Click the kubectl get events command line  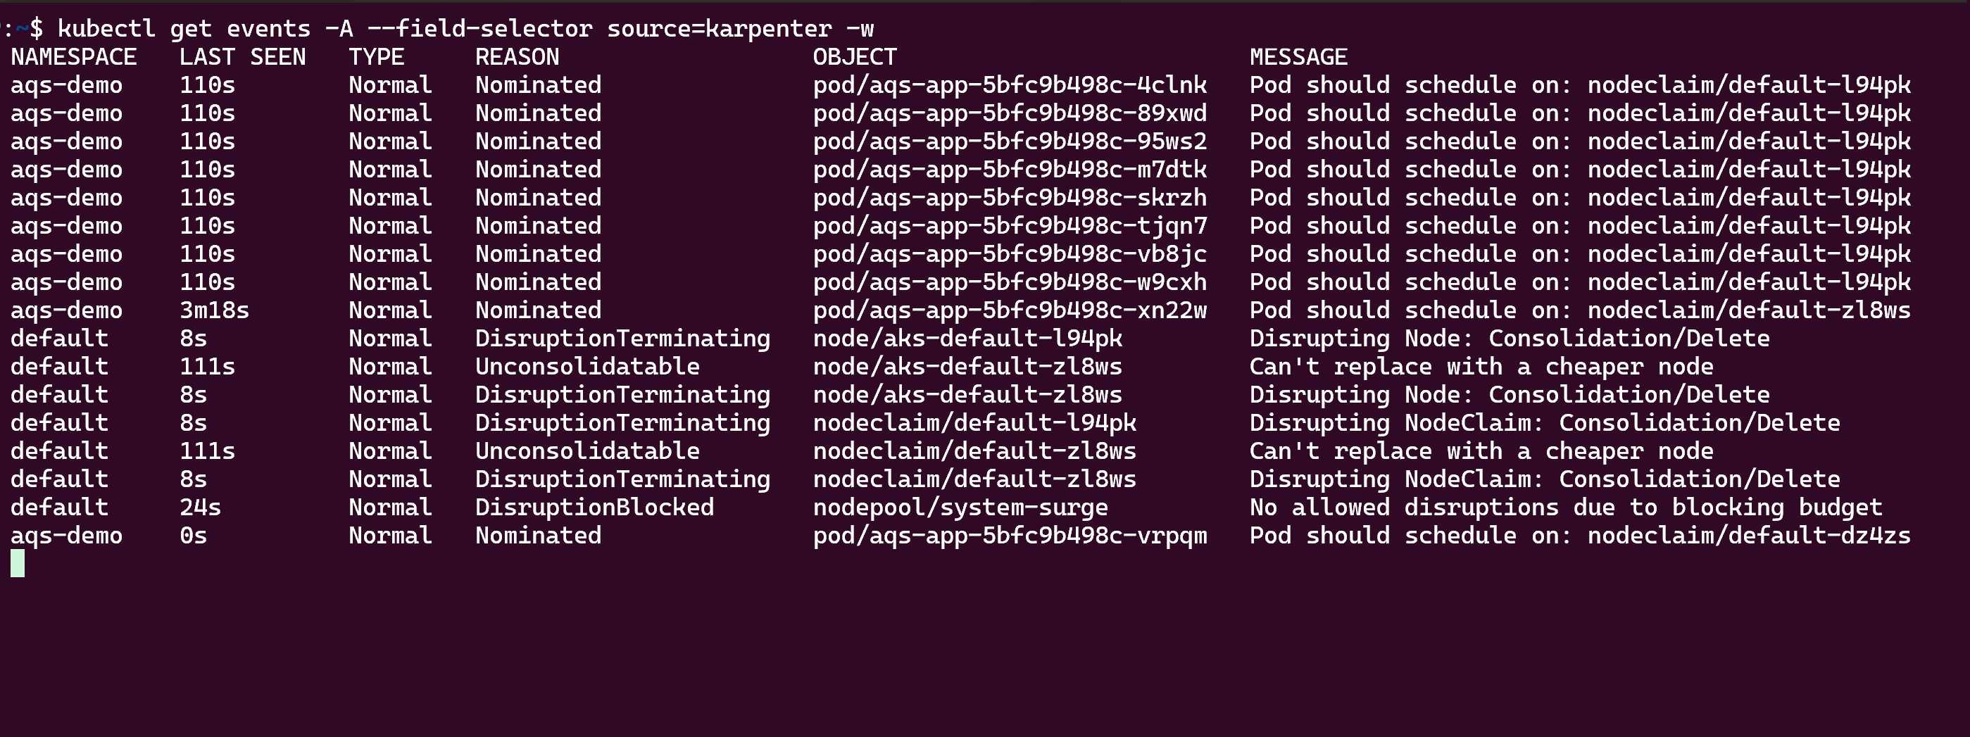coord(465,29)
